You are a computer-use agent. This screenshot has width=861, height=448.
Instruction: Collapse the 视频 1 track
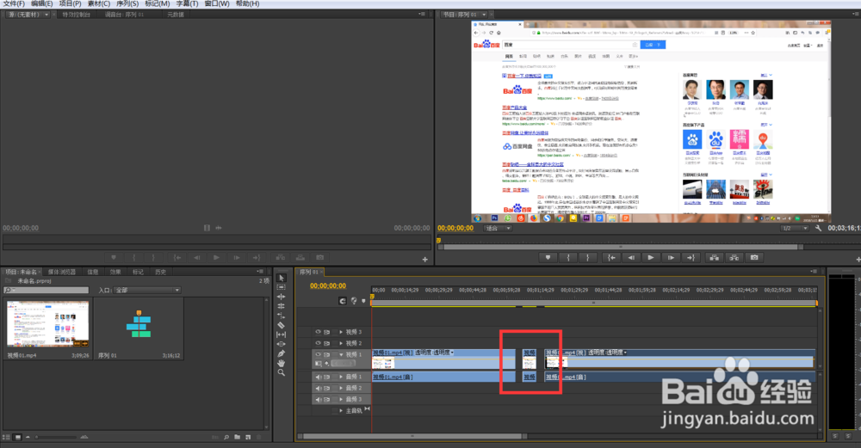[x=341, y=354]
